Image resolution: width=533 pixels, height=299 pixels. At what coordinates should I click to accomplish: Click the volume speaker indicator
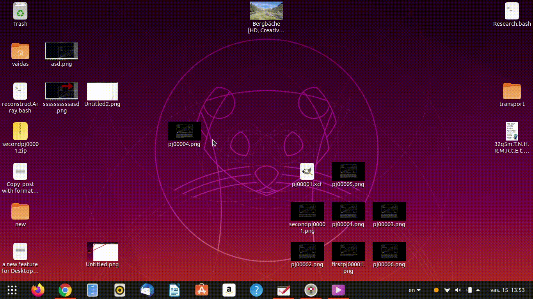[x=458, y=290]
